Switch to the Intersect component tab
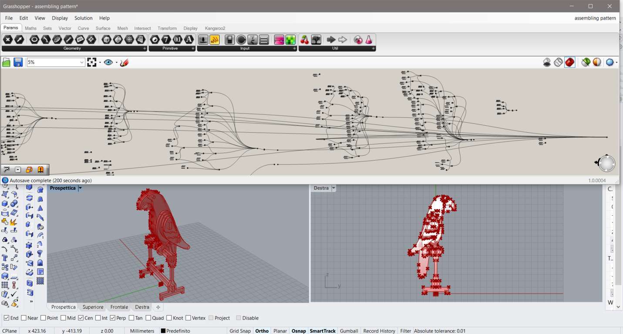 tap(142, 28)
